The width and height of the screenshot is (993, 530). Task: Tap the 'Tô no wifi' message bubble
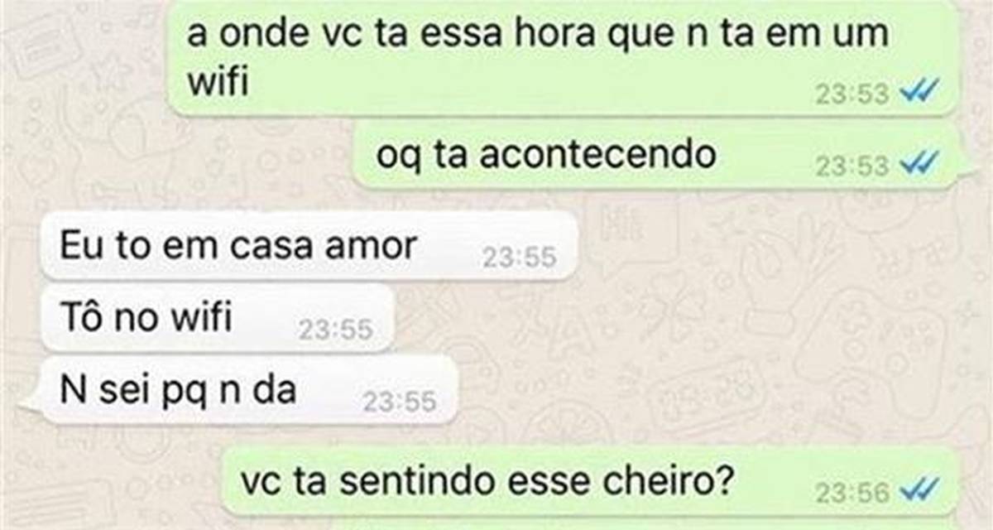(217, 319)
